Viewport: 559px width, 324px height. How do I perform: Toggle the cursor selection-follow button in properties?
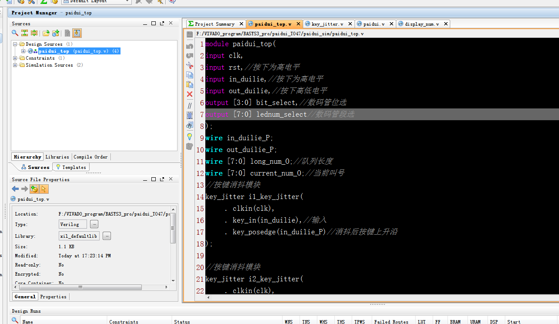tap(44, 189)
